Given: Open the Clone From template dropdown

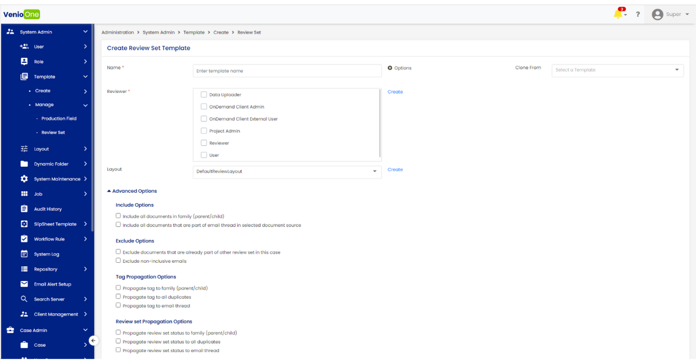Looking at the screenshot, I should (x=617, y=70).
